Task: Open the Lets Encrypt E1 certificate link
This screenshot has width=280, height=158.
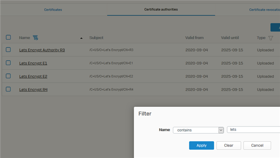Action: coord(33,63)
